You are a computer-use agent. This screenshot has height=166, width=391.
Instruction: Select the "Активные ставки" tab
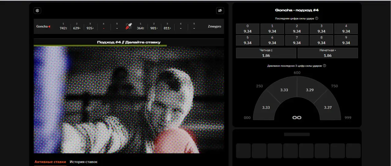point(50,162)
